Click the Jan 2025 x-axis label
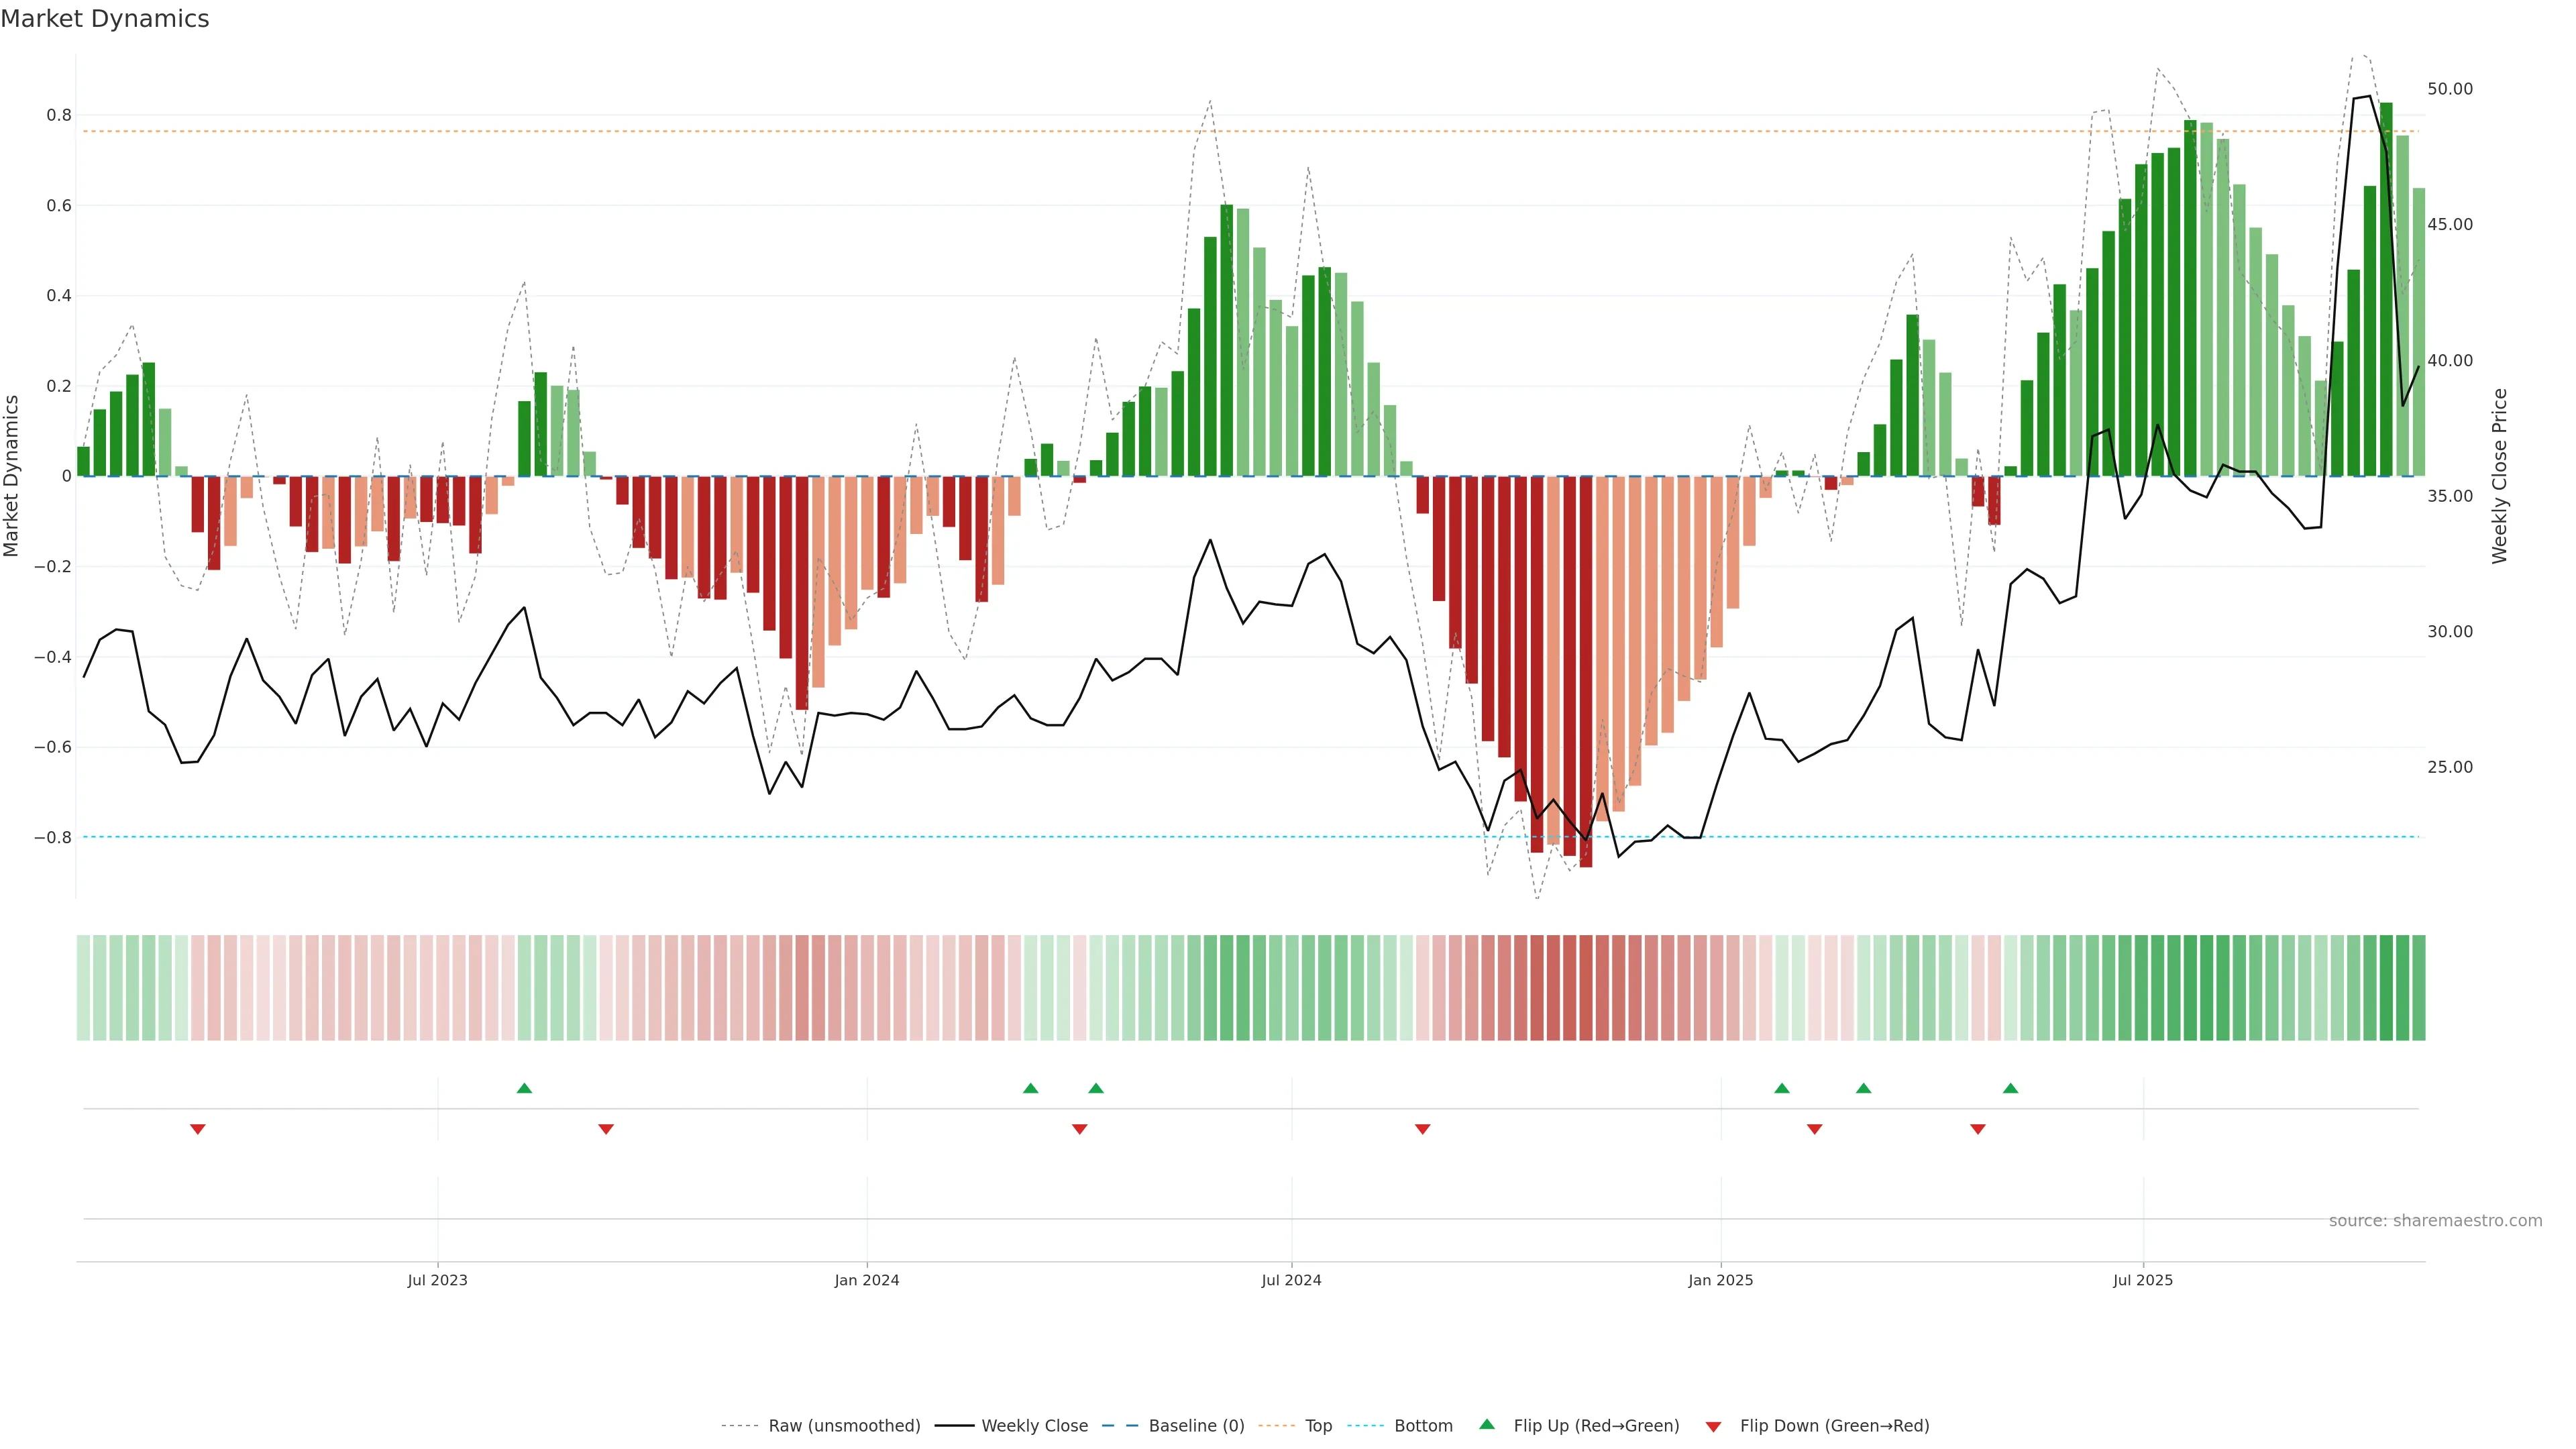The width and height of the screenshot is (2576, 1449). (1720, 1280)
